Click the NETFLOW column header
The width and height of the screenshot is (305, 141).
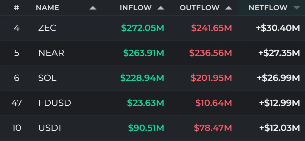click(x=268, y=8)
